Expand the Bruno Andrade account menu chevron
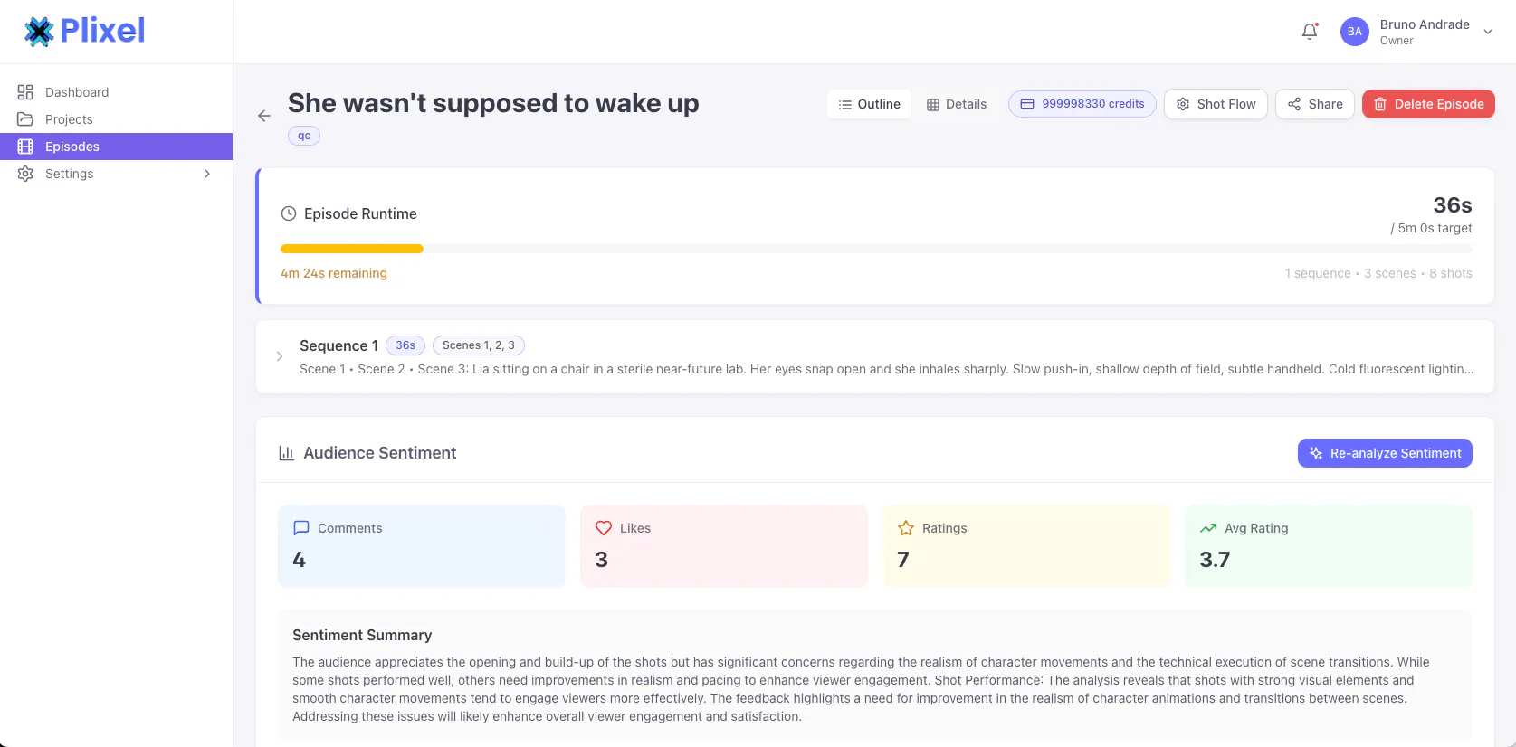This screenshot has height=747, width=1516. [x=1488, y=32]
